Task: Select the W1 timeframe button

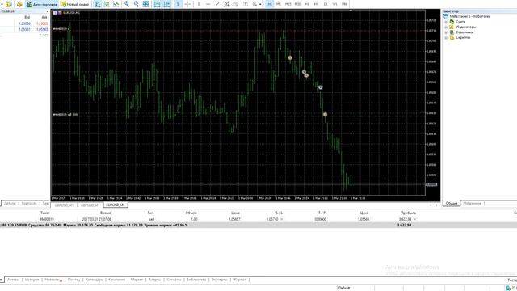Action: coord(335,4)
